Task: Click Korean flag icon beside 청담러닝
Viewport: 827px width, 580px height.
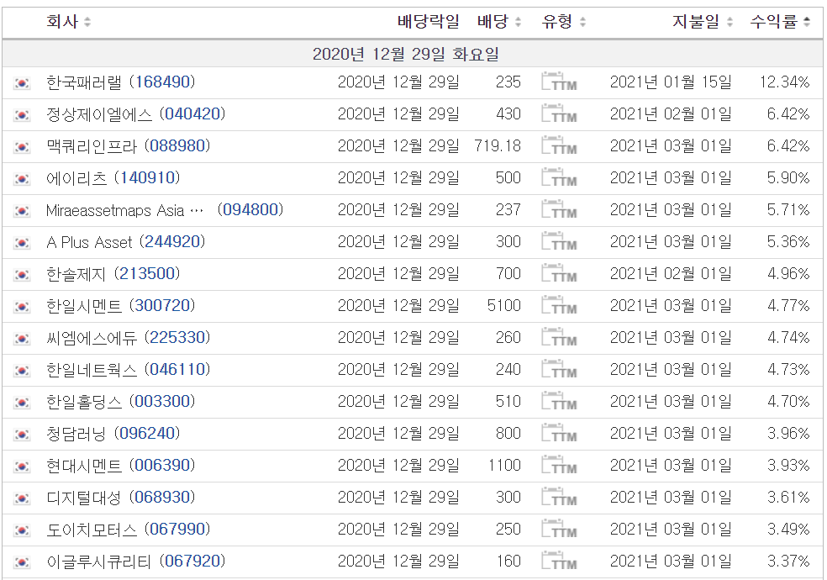Action: [22, 435]
